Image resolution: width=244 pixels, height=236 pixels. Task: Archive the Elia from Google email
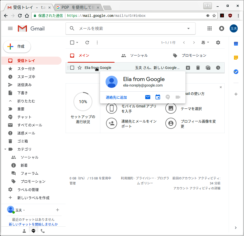point(188,68)
